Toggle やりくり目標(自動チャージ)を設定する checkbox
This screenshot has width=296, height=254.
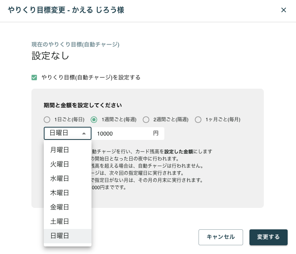(x=35, y=78)
